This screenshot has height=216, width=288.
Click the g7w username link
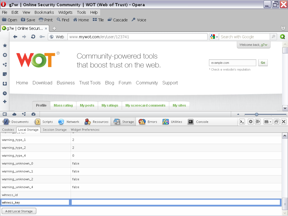click(264, 45)
